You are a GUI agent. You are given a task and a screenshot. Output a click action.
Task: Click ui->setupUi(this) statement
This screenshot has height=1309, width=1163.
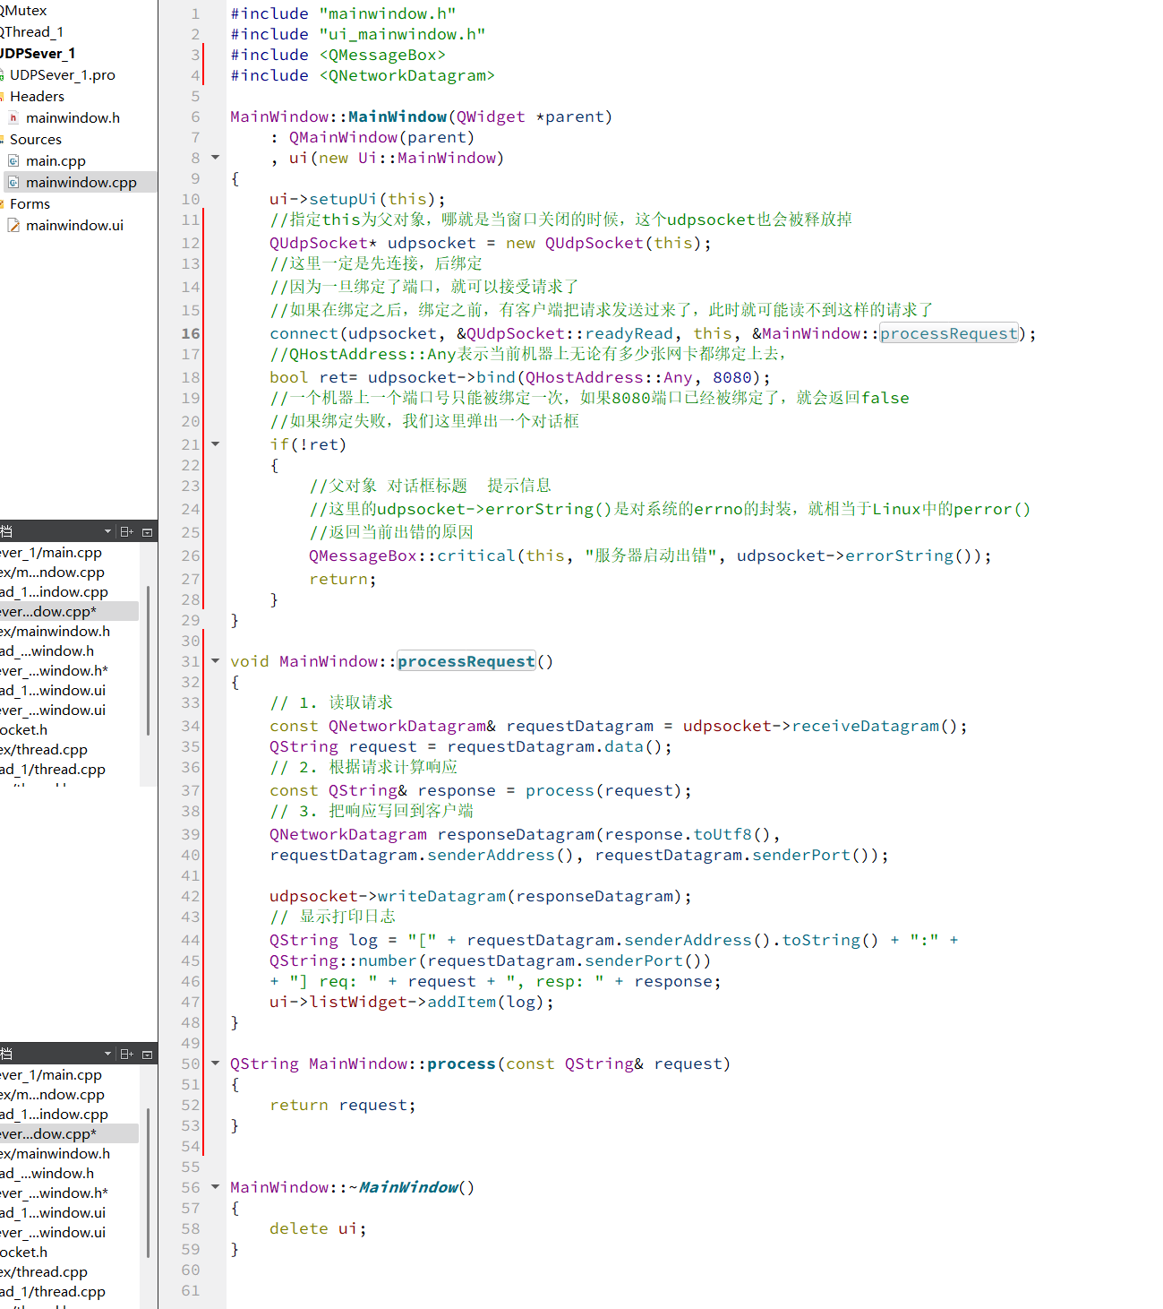357,199
